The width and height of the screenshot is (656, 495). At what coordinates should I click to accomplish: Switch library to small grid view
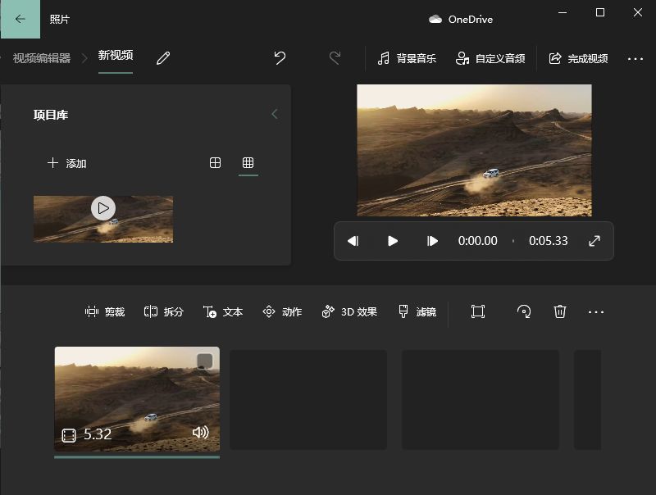[x=248, y=163]
